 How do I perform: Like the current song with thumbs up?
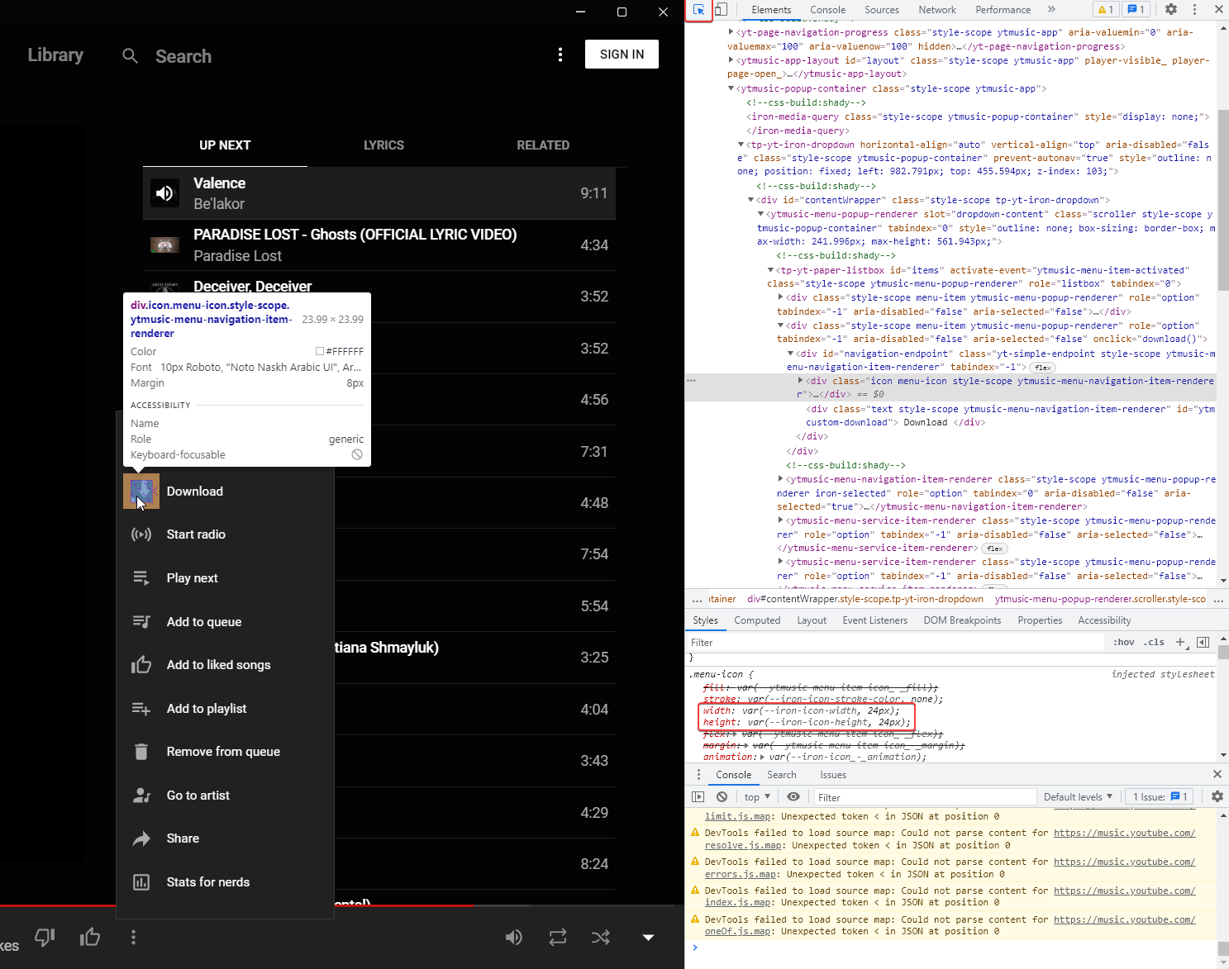point(90,937)
